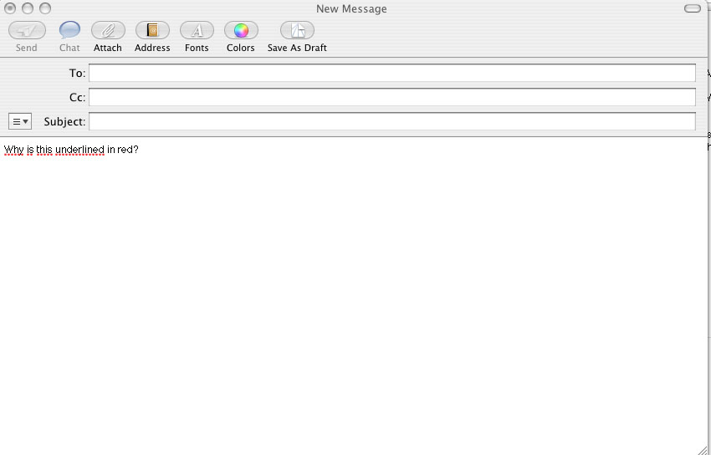The image size is (711, 455).
Task: Show the Fonts panel icon
Action: (197, 30)
